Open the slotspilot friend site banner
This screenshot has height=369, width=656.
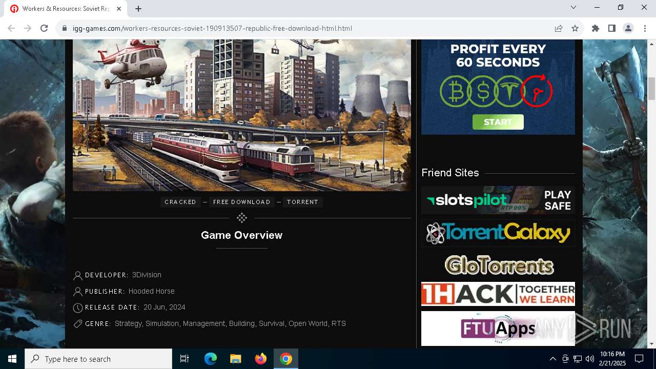click(498, 200)
